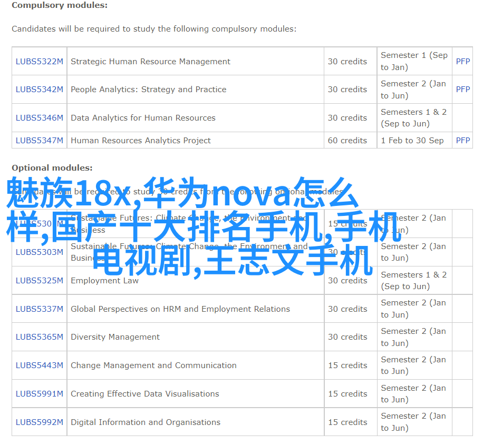
Task: Click the 'Semester 1 (Sep to Jan)' cell
Action: (x=414, y=61)
